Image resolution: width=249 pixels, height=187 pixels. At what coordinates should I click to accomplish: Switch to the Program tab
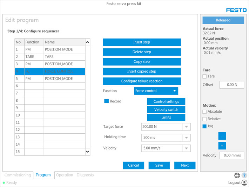(43, 175)
